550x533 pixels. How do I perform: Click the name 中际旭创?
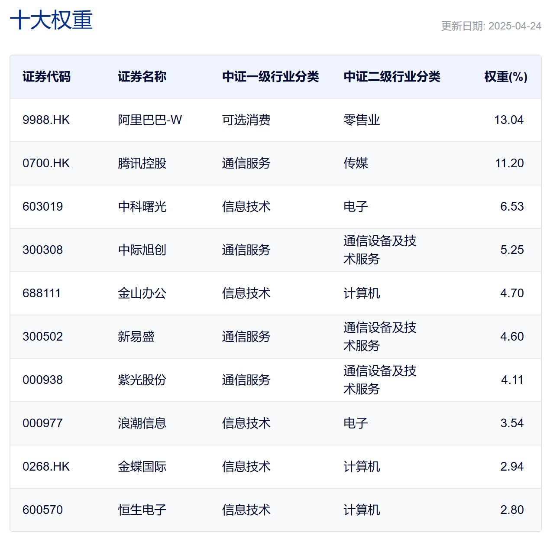coord(142,250)
